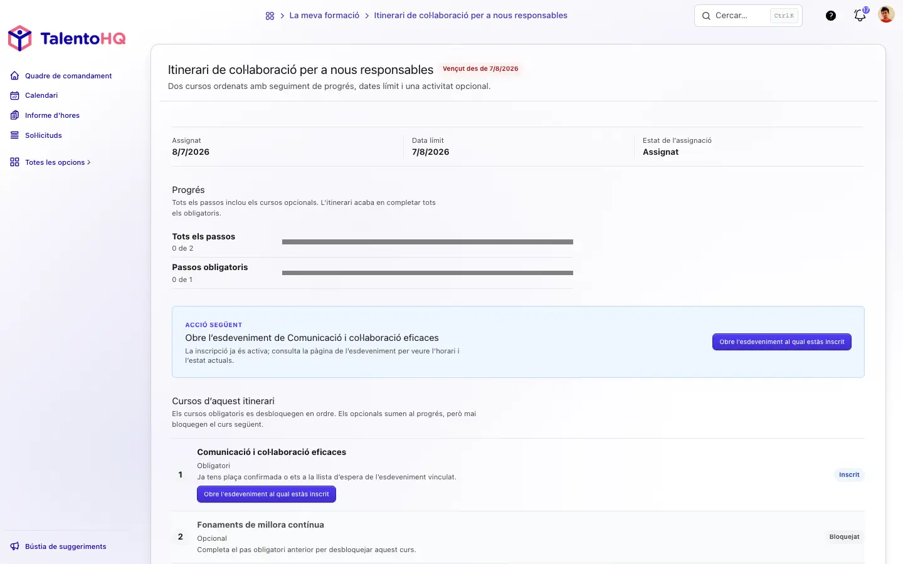Click the Ctrl K shortcut hint
903x564 pixels.
pos(784,16)
